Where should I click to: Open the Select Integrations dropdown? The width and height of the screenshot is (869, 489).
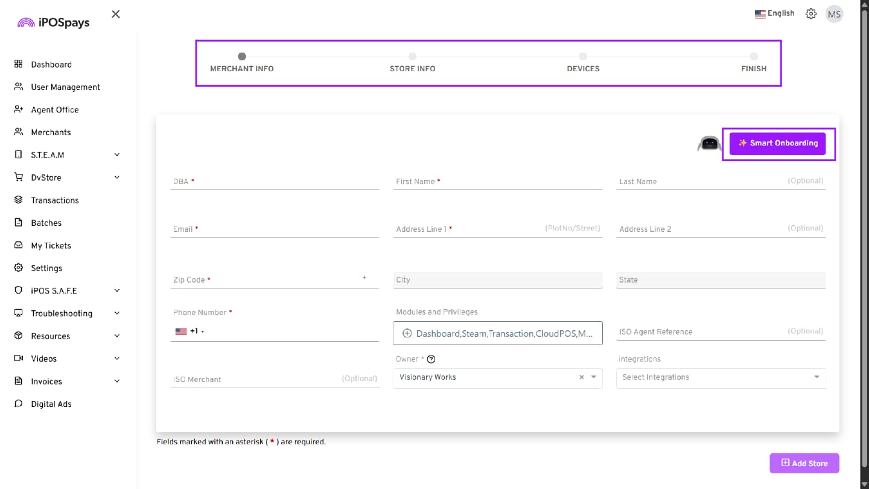coord(721,377)
